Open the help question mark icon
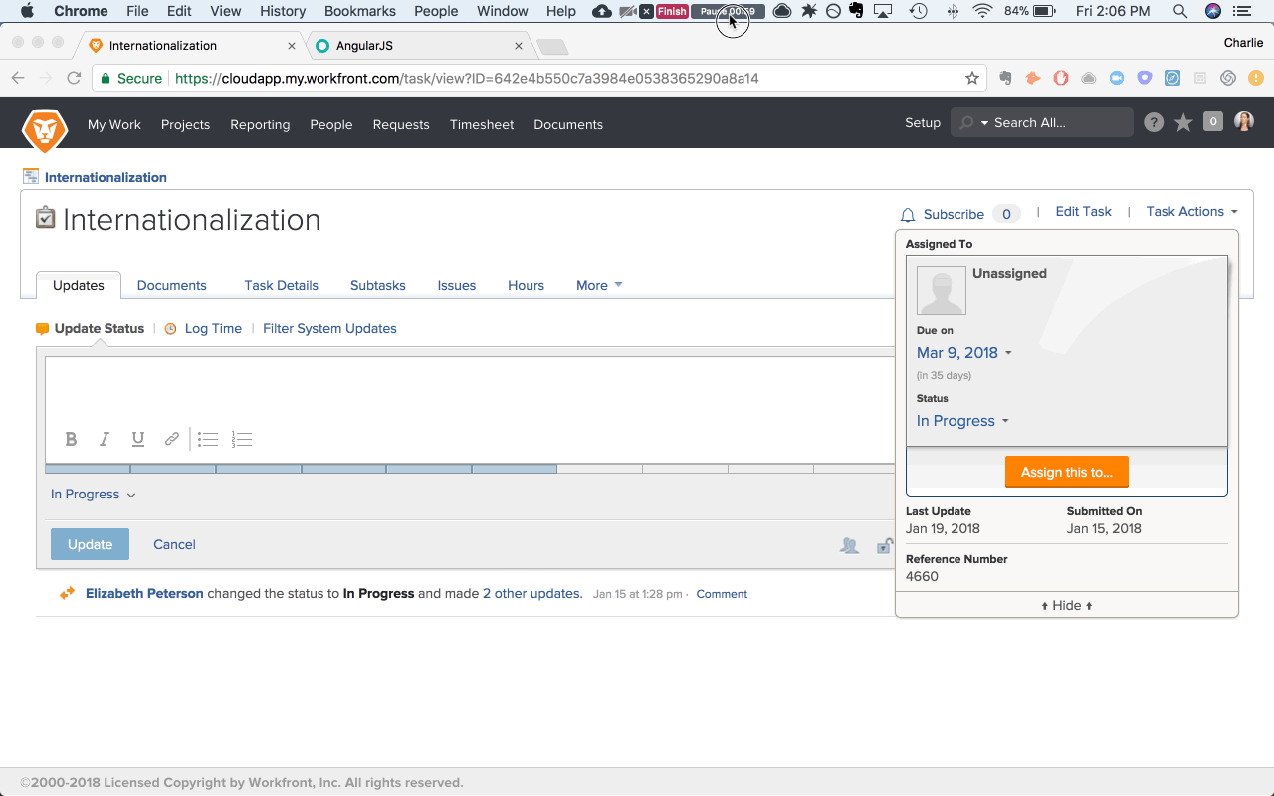 (1154, 122)
